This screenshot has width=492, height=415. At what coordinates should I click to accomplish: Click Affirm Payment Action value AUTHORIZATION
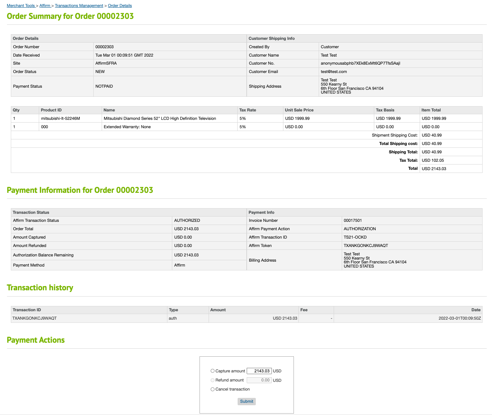(360, 229)
